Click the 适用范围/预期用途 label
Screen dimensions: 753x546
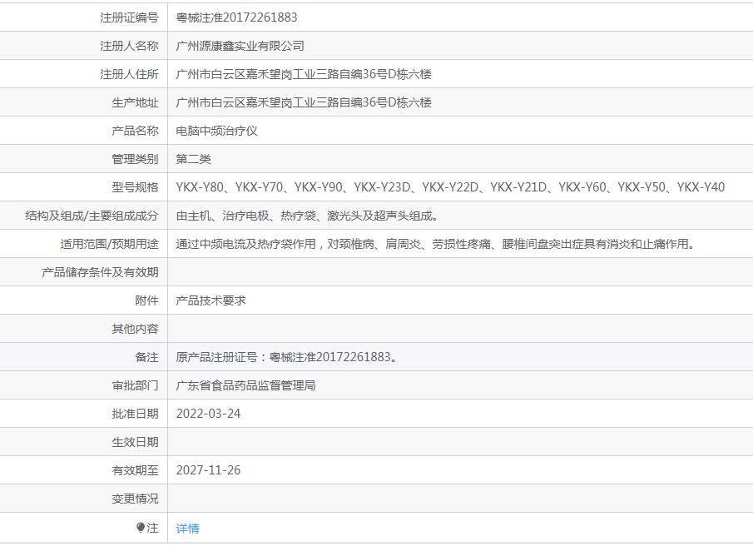tap(109, 245)
